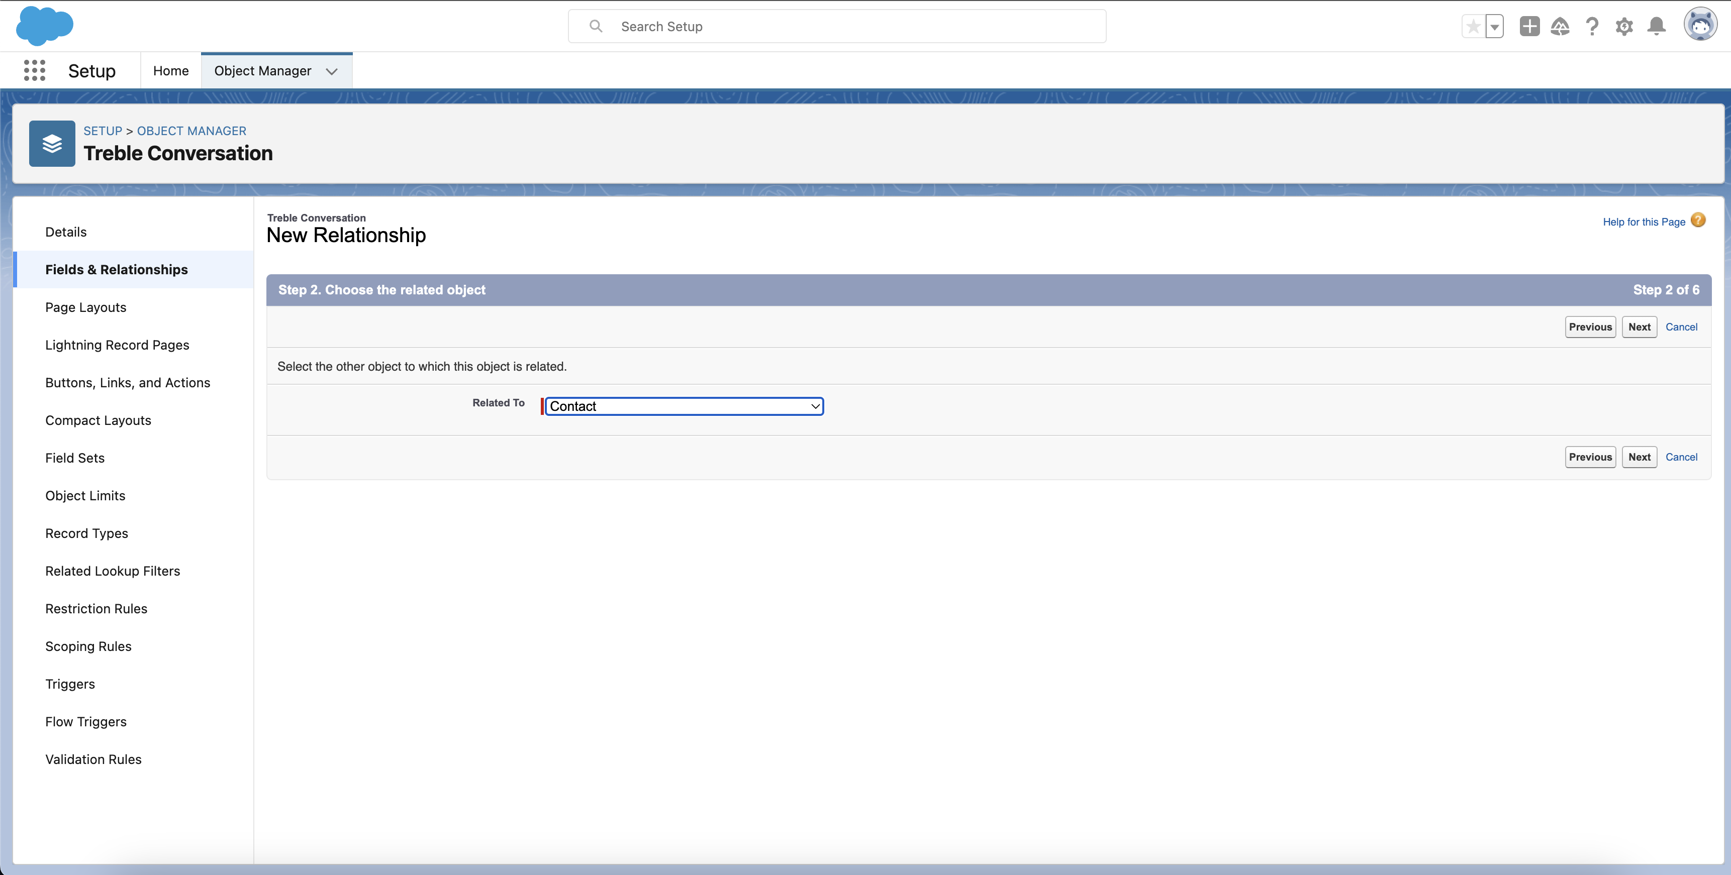Click the top Cancel link
The image size is (1731, 875).
(1681, 327)
